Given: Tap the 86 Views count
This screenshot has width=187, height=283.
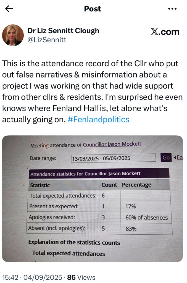Looking at the screenshot, I should click(x=81, y=277).
